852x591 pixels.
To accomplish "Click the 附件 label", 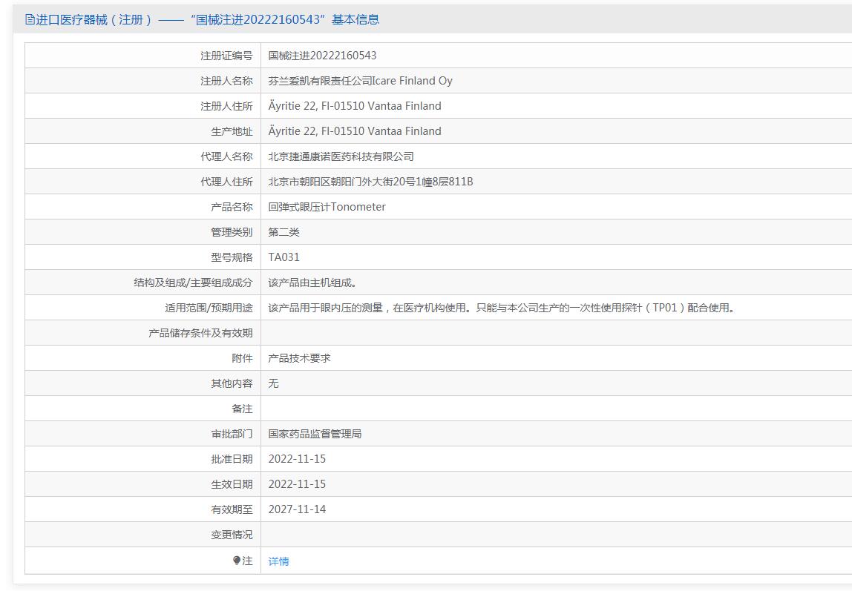I will pos(243,358).
